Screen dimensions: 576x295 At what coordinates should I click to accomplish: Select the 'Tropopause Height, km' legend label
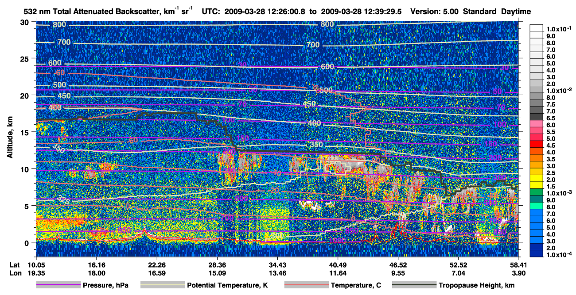(476, 286)
